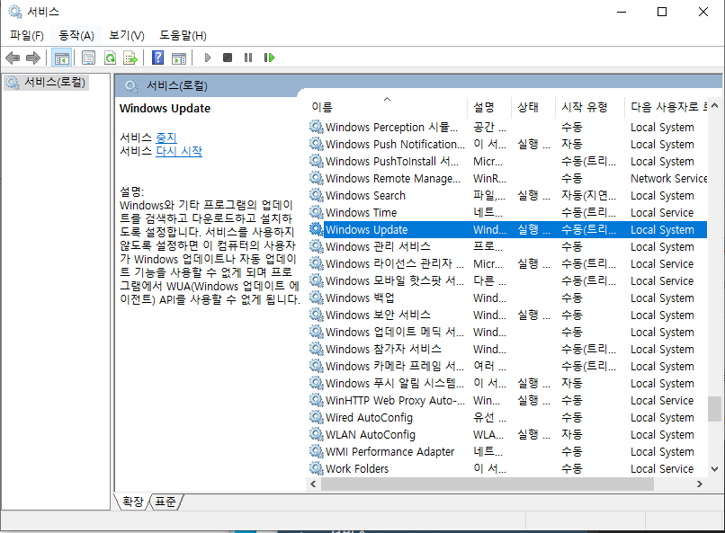725x533 pixels.
Task: Select the Windows 모바일 핫스팟 service row
Action: 507,280
